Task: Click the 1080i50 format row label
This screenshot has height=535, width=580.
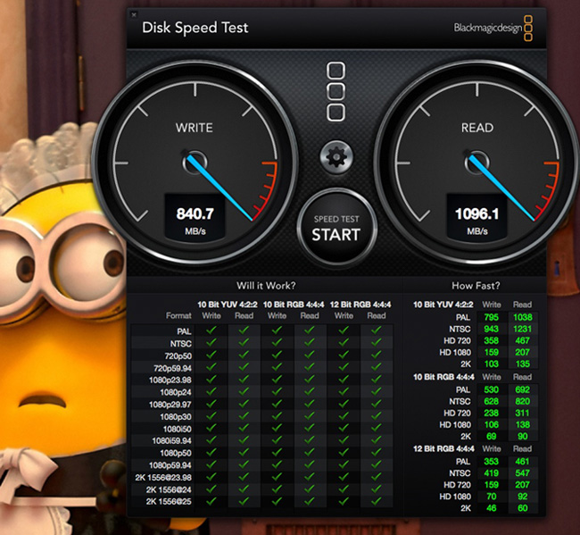Action: (178, 429)
